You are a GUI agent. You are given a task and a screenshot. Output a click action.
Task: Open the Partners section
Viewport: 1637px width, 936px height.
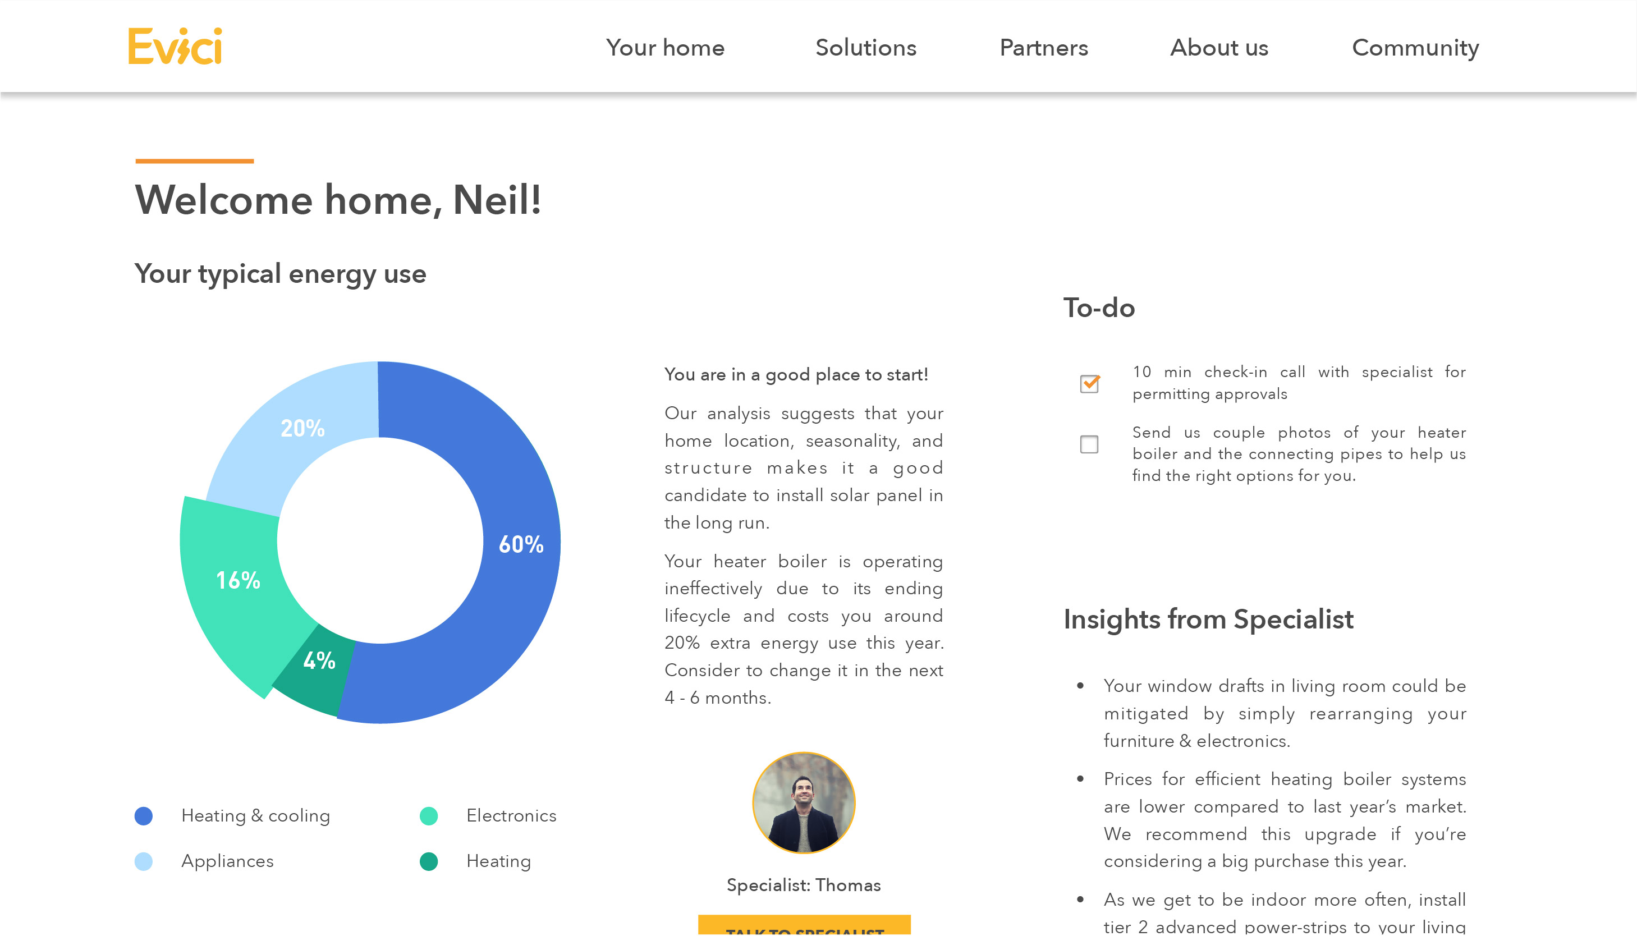click(1044, 48)
